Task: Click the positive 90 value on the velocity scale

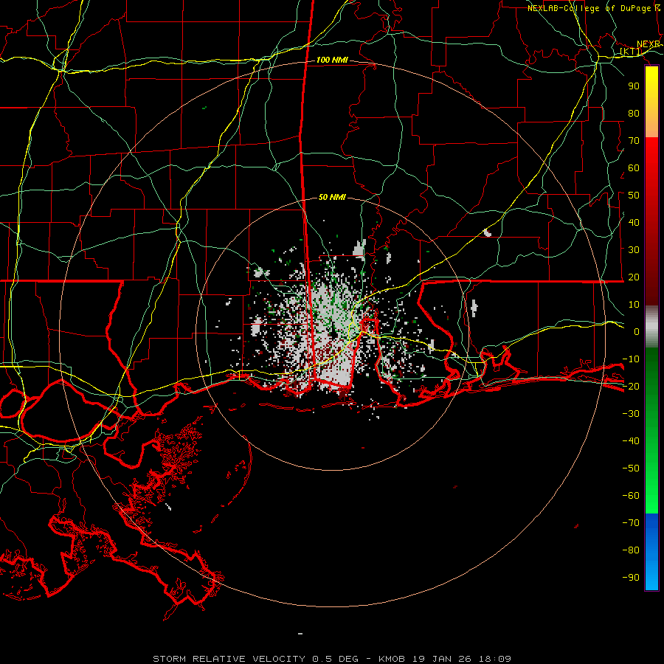Action: (x=634, y=86)
